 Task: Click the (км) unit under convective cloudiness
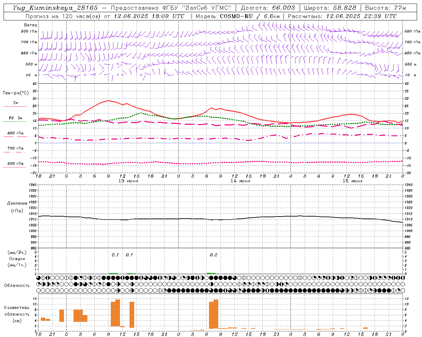17,321
